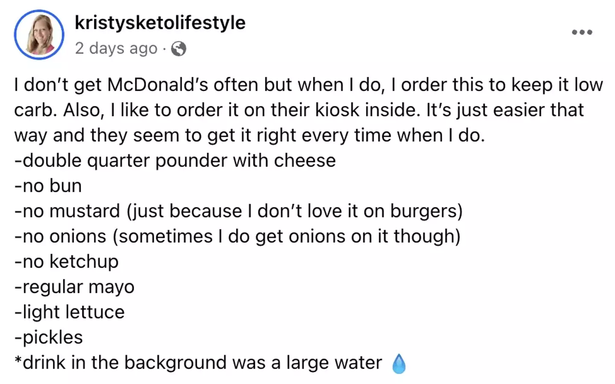This screenshot has width=615, height=384.
Task: Click the "double quarter pounder with cheese" line
Action: (x=175, y=161)
